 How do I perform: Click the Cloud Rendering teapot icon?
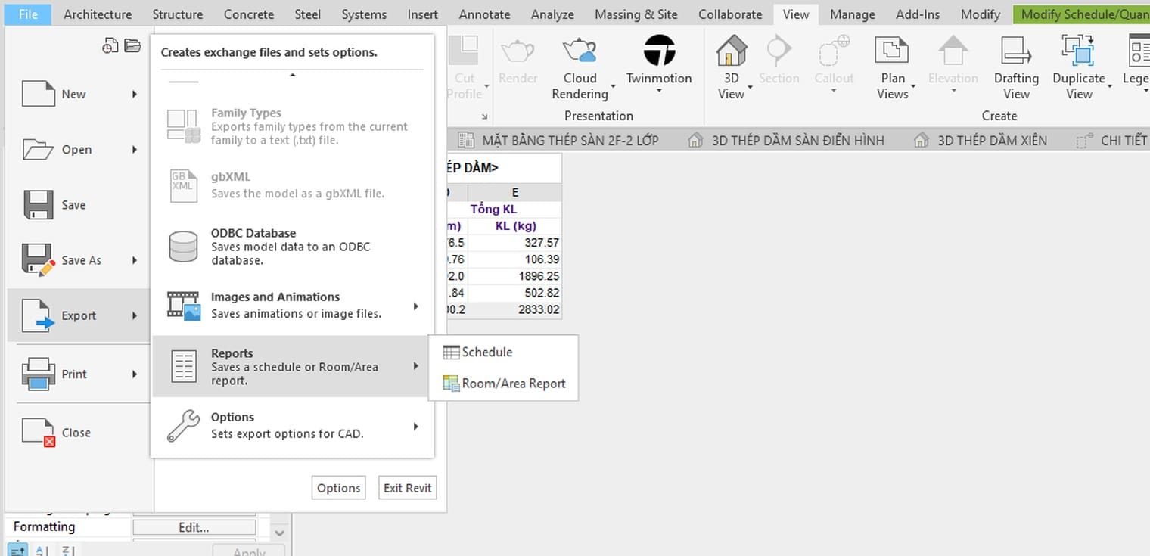(x=580, y=51)
